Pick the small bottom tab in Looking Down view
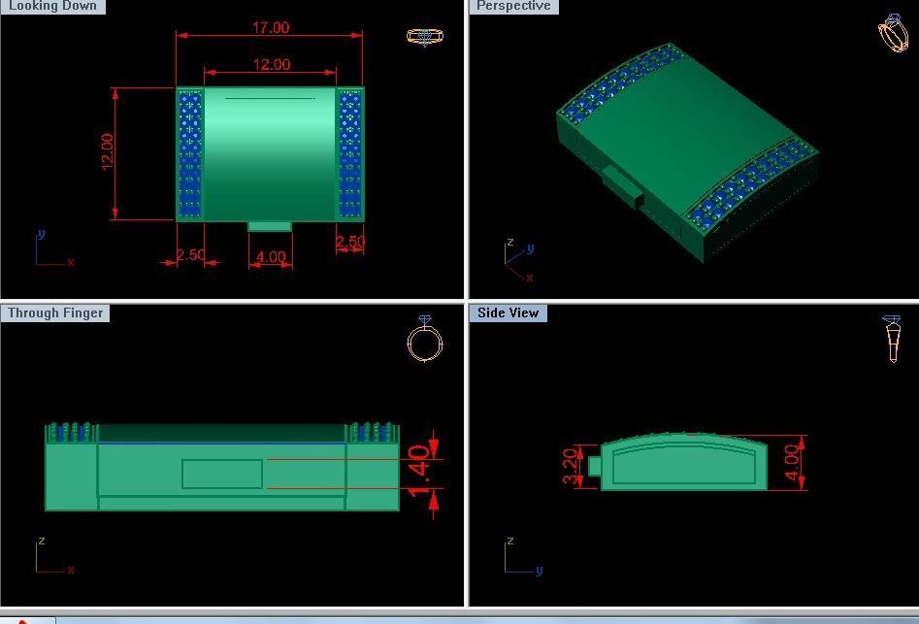919x624 pixels. click(270, 226)
